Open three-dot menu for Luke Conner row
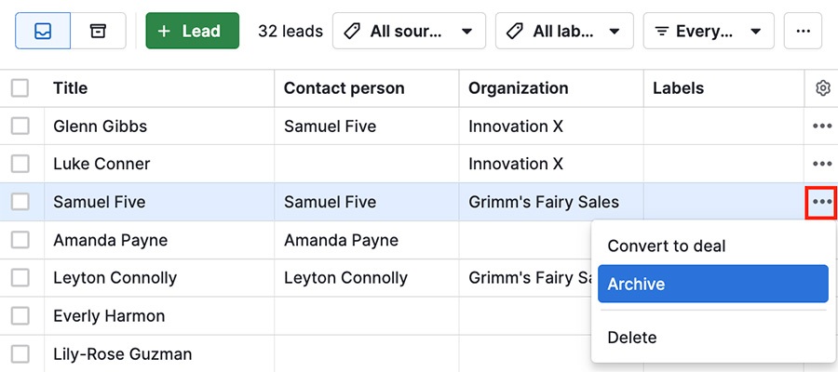838x372 pixels. pyautogui.click(x=822, y=164)
